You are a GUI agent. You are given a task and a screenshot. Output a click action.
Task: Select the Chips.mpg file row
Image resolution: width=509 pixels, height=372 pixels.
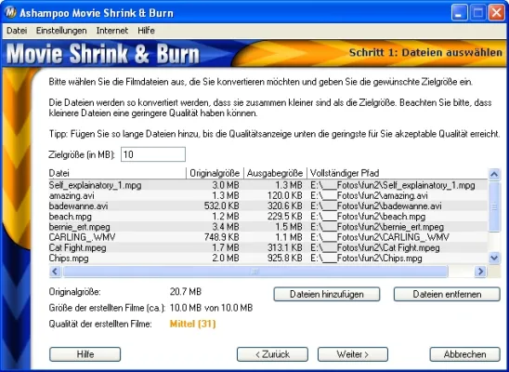pos(268,258)
